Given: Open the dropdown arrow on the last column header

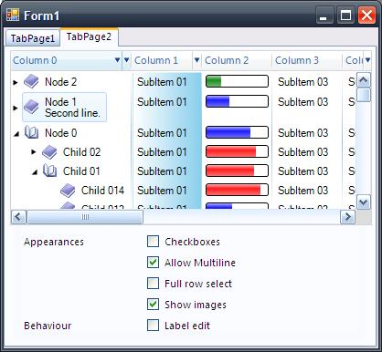Looking at the screenshot, I should click(x=367, y=60).
